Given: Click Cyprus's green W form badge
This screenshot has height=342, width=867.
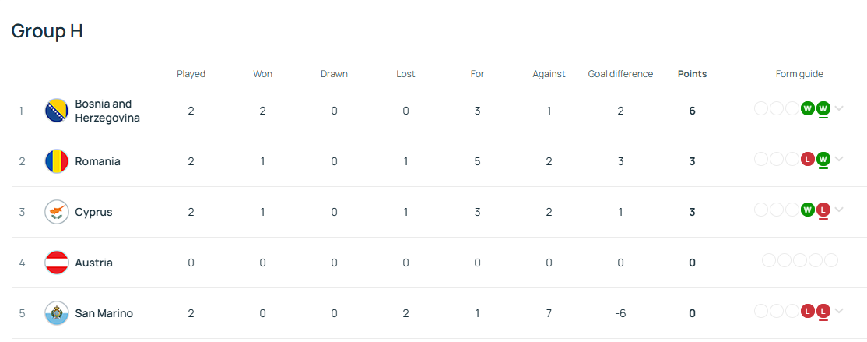Looking at the screenshot, I should tap(807, 210).
